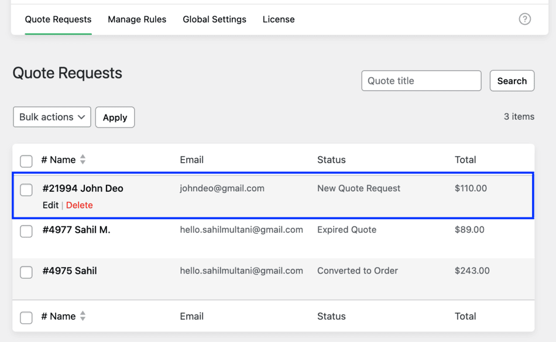The width and height of the screenshot is (556, 342).
Task: Click the New Quote Request status
Action: coord(359,188)
